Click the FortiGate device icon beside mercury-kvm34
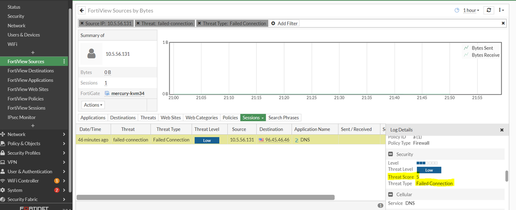This screenshot has height=210, width=516. 107,94
